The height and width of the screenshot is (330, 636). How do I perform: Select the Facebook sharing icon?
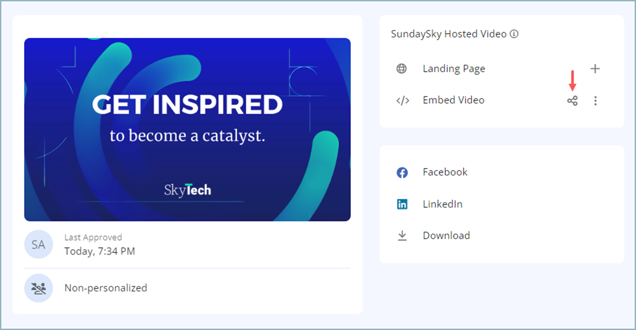[x=402, y=172]
